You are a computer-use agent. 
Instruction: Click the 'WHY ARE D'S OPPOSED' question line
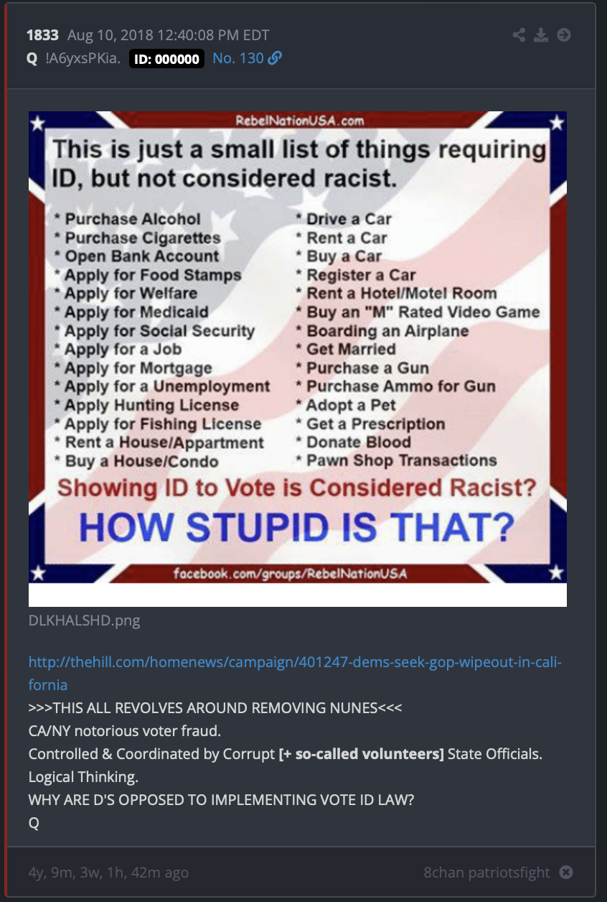221,800
